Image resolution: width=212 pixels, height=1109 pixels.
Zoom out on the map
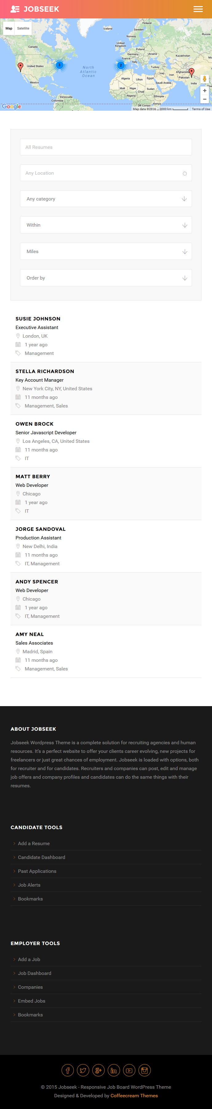205,99
